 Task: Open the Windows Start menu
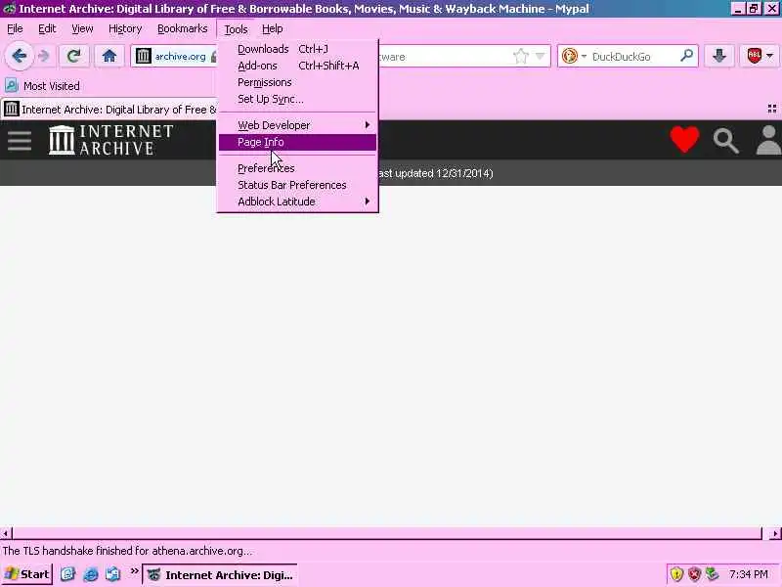tap(27, 574)
